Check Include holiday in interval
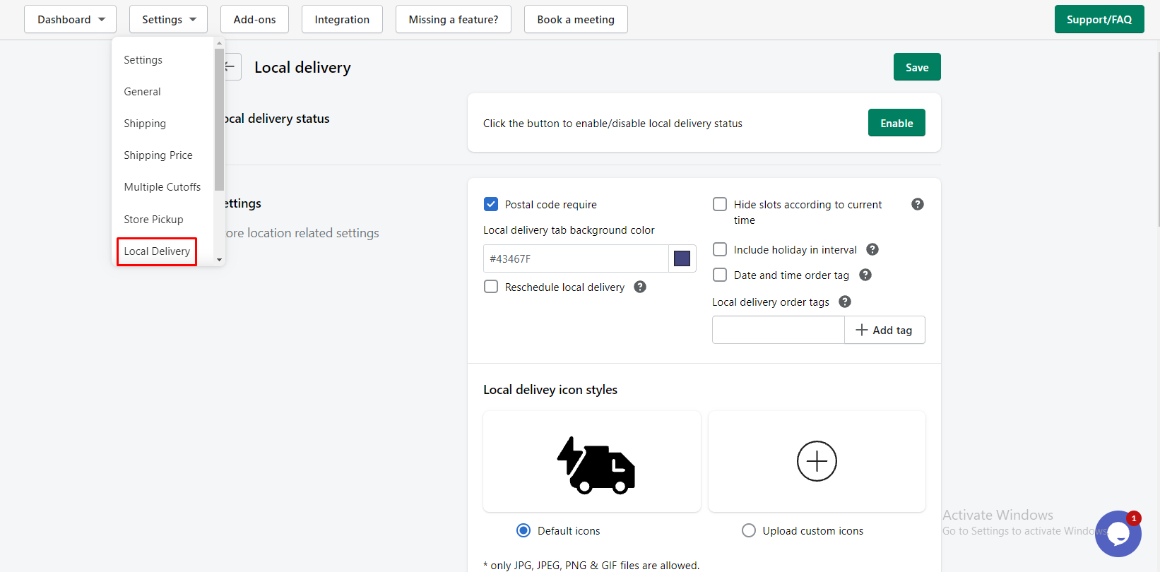The image size is (1160, 572). coord(720,249)
